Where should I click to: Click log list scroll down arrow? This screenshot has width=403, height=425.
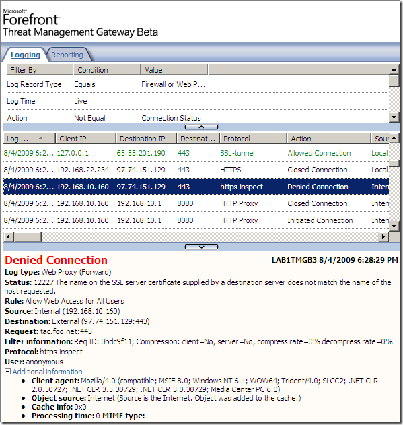[x=394, y=226]
